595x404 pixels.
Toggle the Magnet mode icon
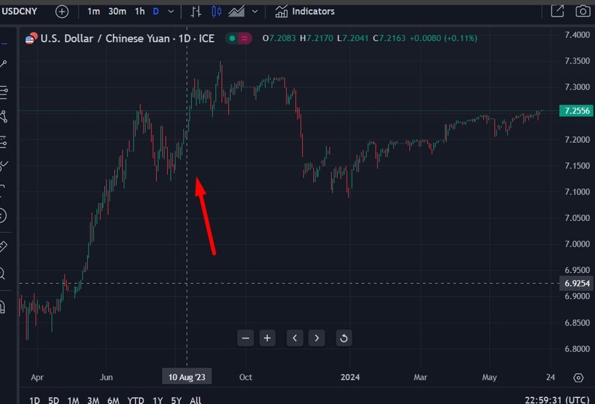click(3, 306)
